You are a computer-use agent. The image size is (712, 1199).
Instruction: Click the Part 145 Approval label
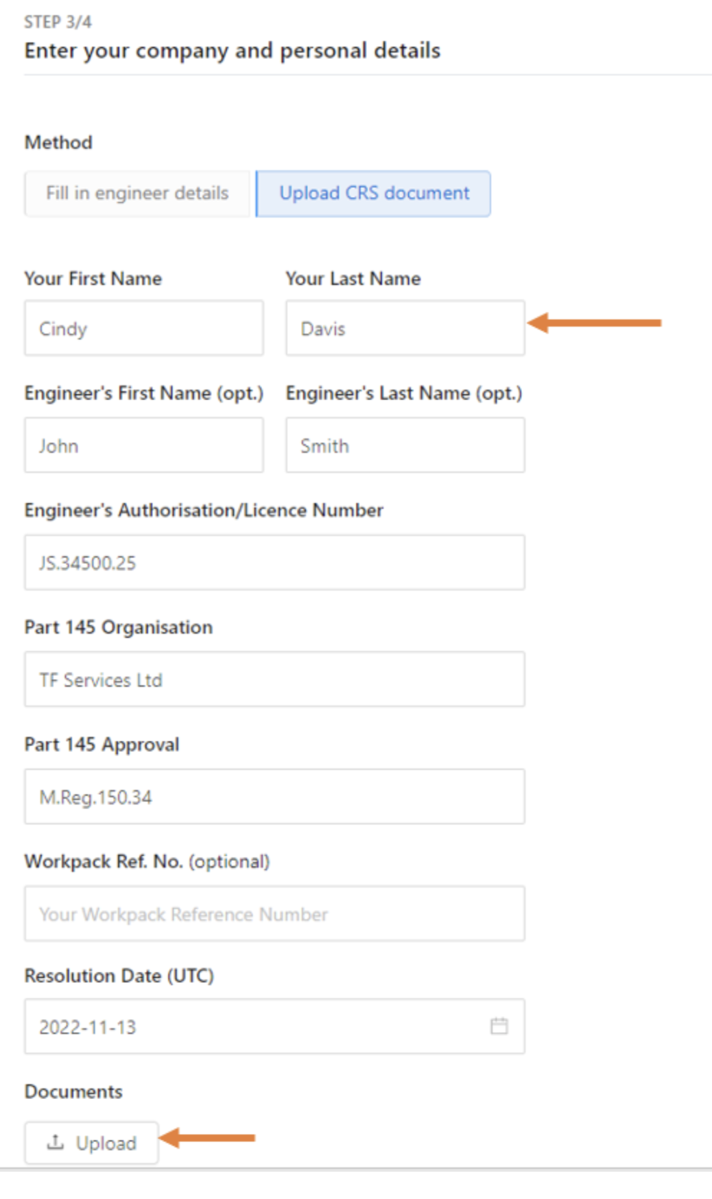point(102,744)
